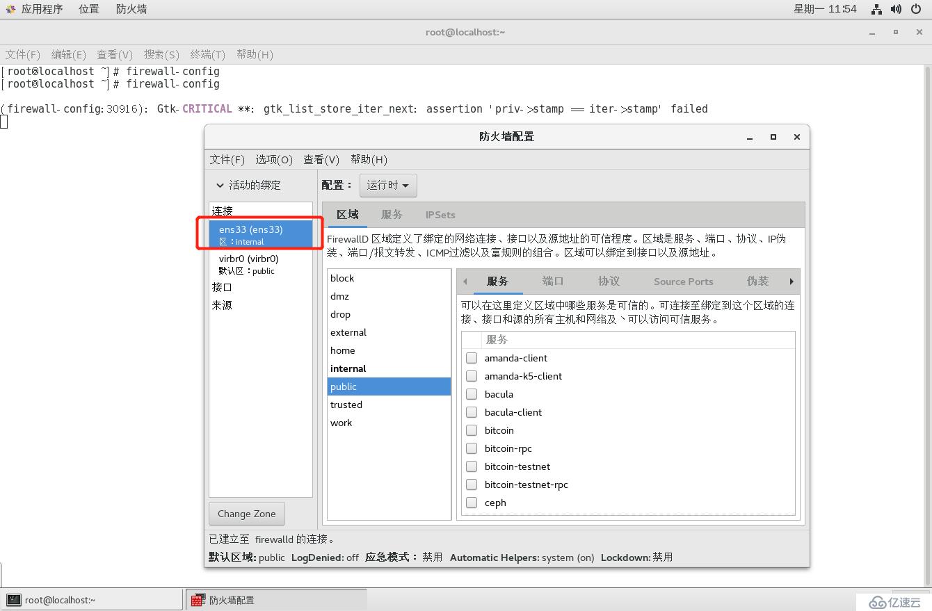Open the 应用程序 menu icon in top panel
Image resolution: width=932 pixels, height=611 pixels.
[x=11, y=9]
